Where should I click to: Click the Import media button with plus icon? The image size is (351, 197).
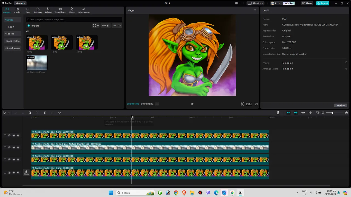33,26
